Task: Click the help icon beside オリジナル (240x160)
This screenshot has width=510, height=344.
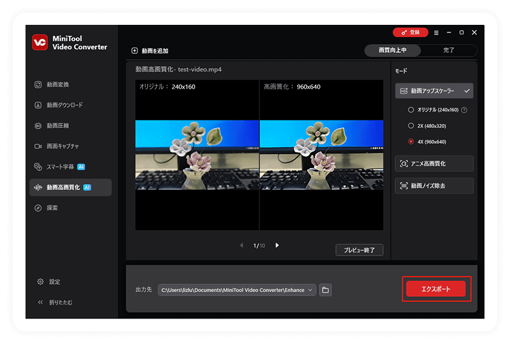Action: pos(465,110)
